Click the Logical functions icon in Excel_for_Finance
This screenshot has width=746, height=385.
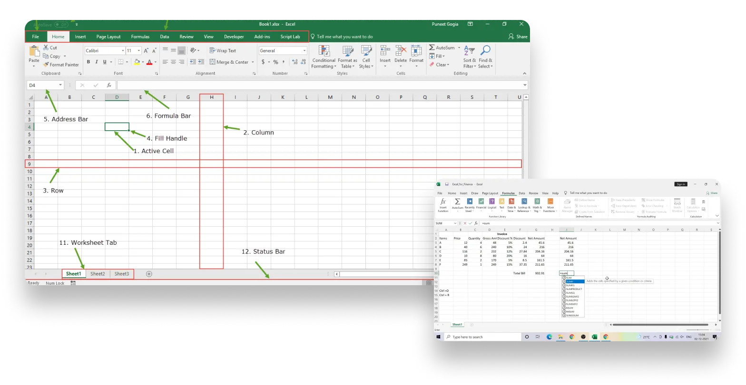(x=492, y=201)
